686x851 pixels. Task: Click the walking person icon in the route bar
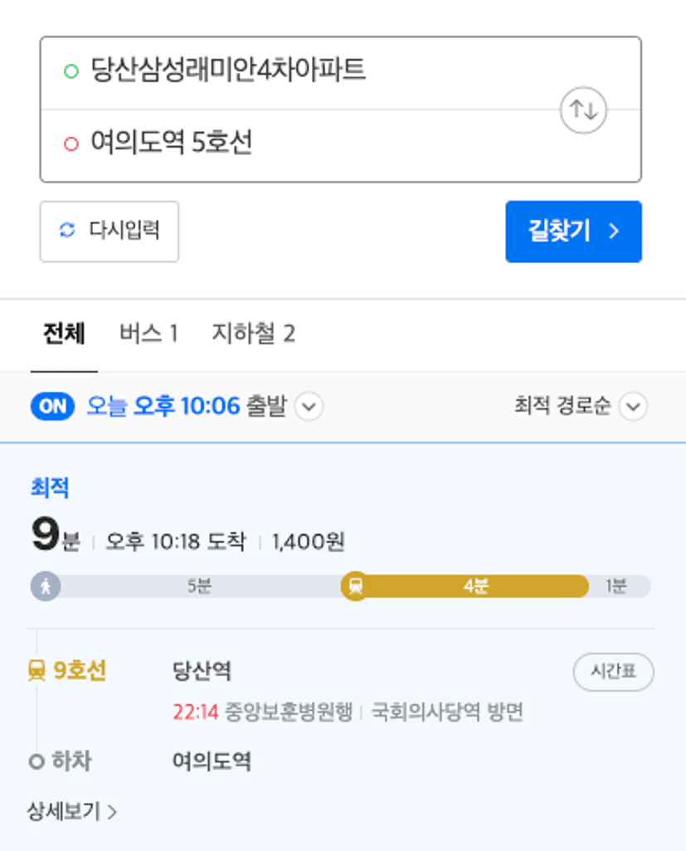[46, 586]
